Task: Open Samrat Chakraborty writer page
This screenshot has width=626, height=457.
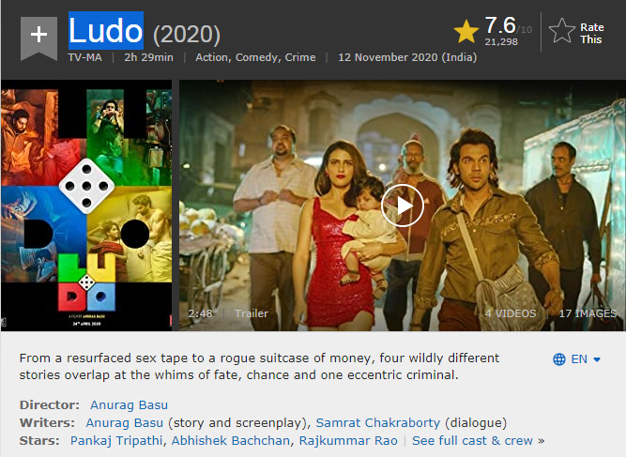Action: (377, 422)
